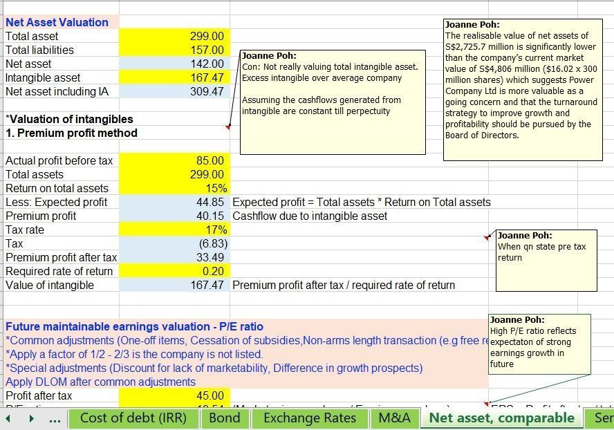The width and height of the screenshot is (614, 430).
Task: Select the Total liabilities value 157.00
Action: click(x=175, y=50)
